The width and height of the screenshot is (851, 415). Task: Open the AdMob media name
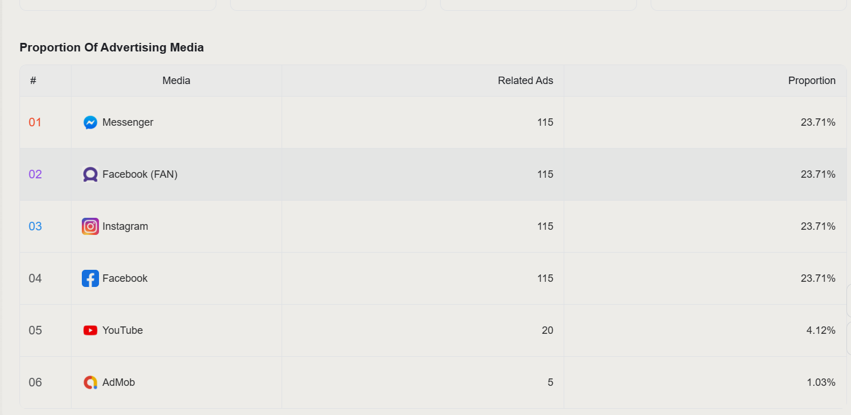tap(118, 382)
